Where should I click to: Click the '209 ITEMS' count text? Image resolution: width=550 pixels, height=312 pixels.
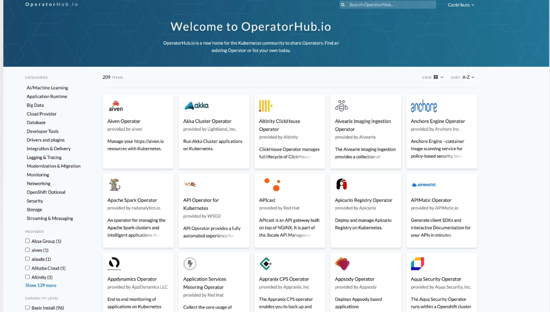pos(113,77)
